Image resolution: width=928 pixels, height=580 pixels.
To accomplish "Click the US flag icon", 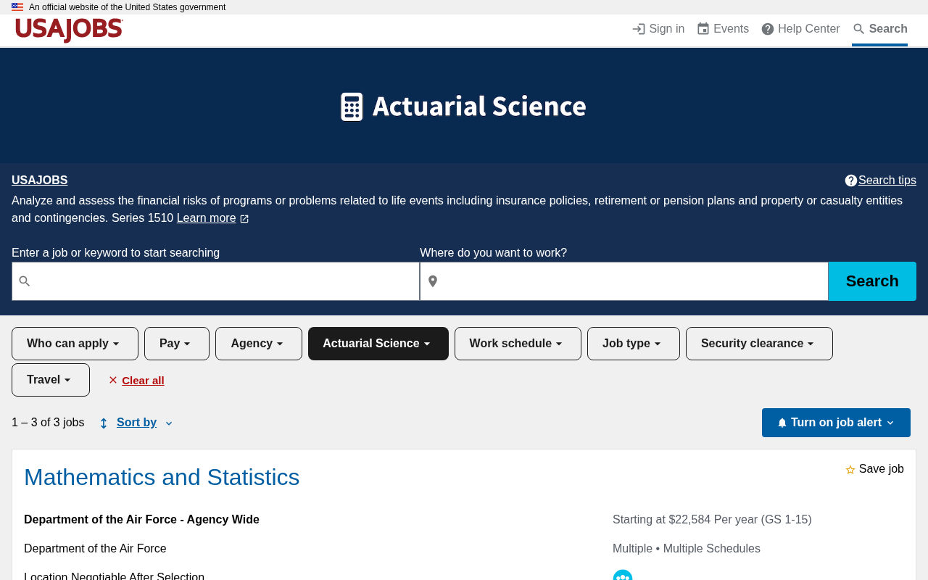I will (x=17, y=7).
